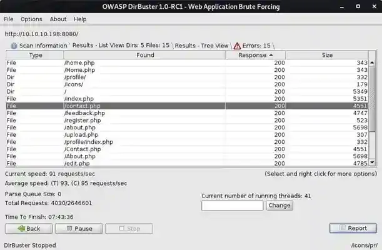Switch to Results - List View tab
The width and height of the screenshot is (382, 250).
click(121, 46)
